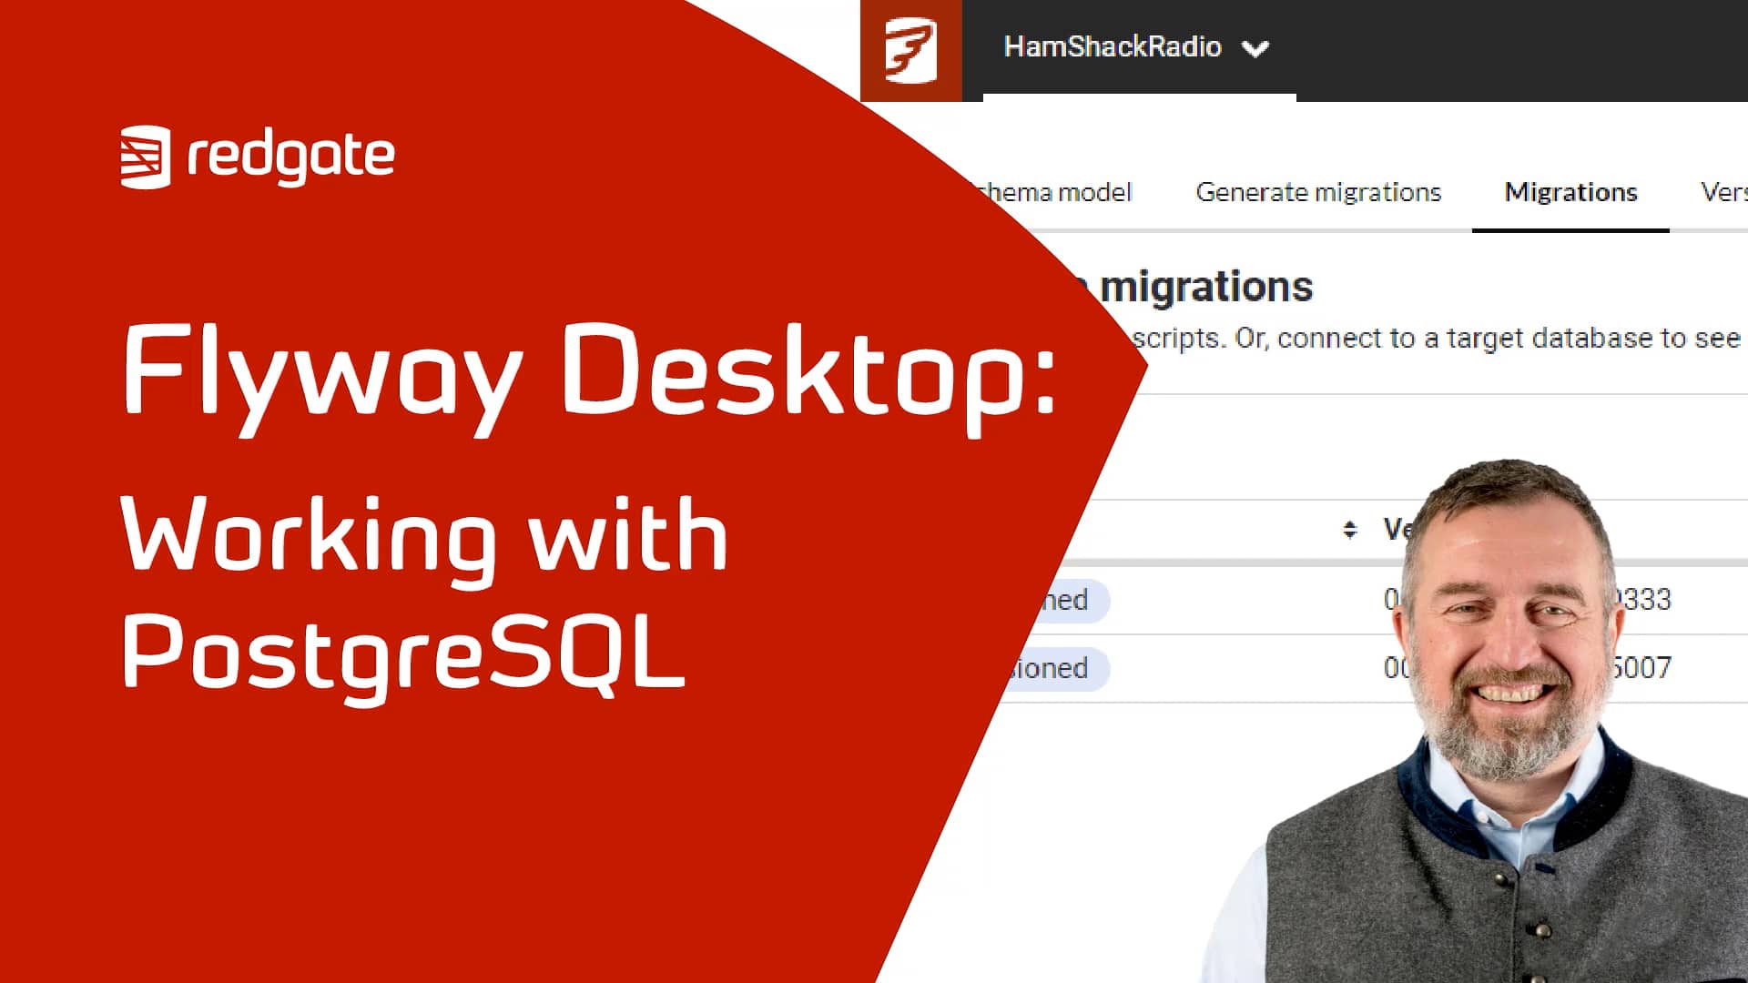Sort by the column arrows icon
Viewport: 1748px width, 983px height.
(x=1350, y=530)
